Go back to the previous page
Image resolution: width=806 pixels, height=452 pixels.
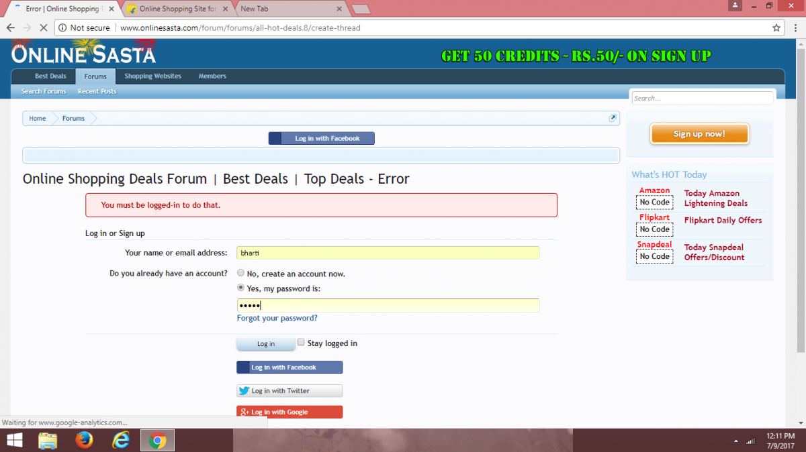[x=10, y=28]
